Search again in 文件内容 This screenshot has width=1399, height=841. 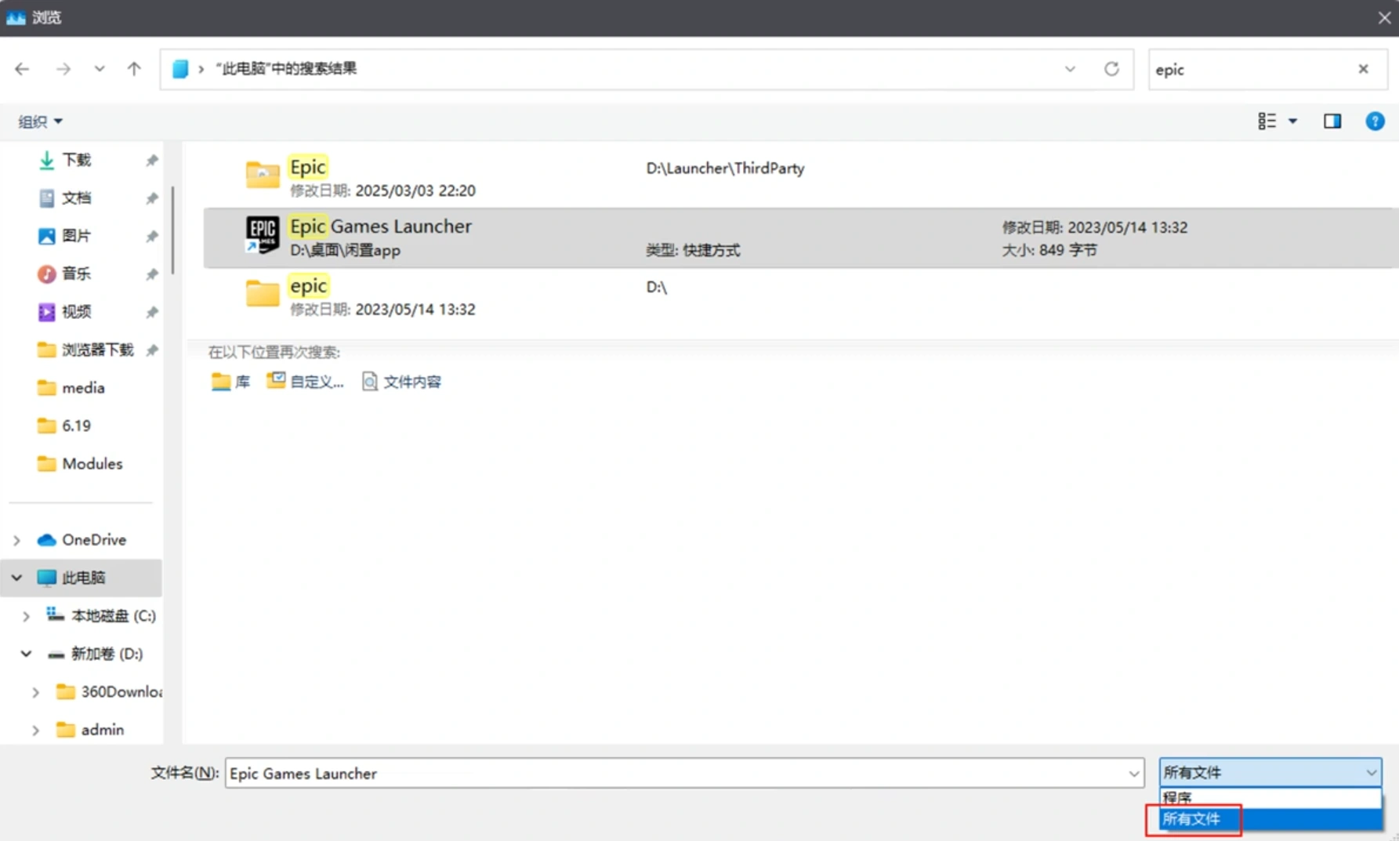401,382
